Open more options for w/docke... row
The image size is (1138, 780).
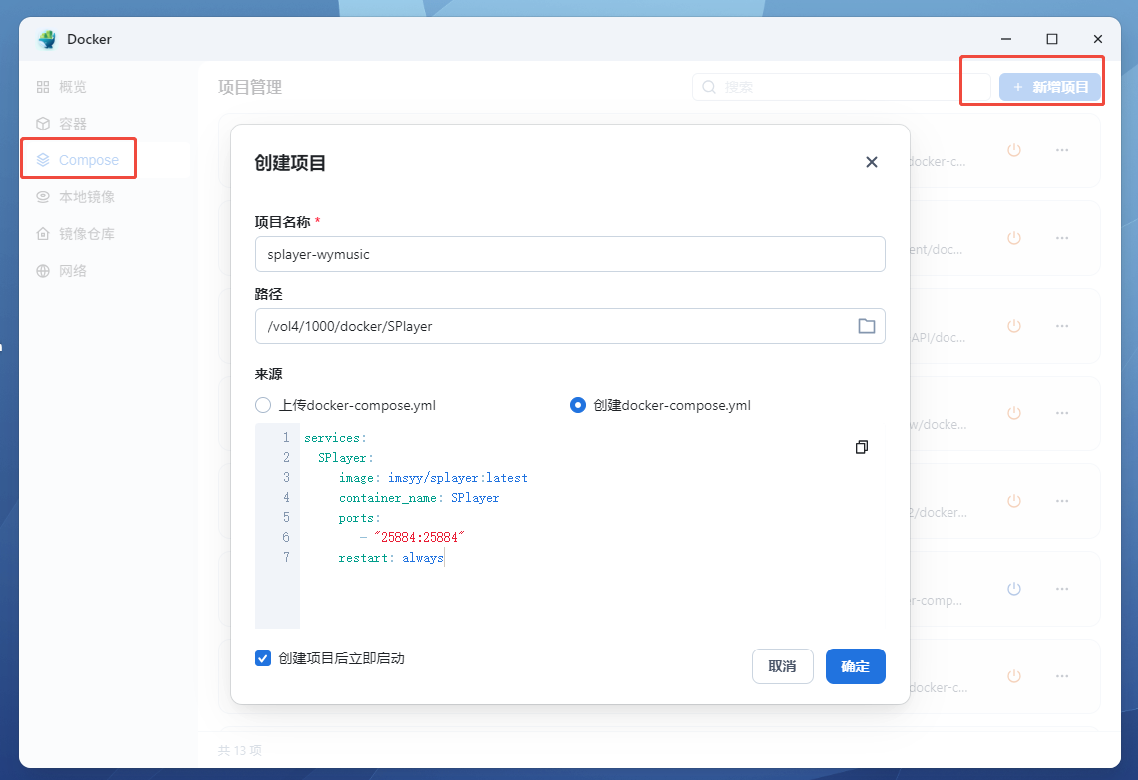pyautogui.click(x=1062, y=413)
